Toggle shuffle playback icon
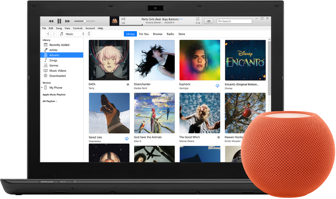 tap(123, 19)
